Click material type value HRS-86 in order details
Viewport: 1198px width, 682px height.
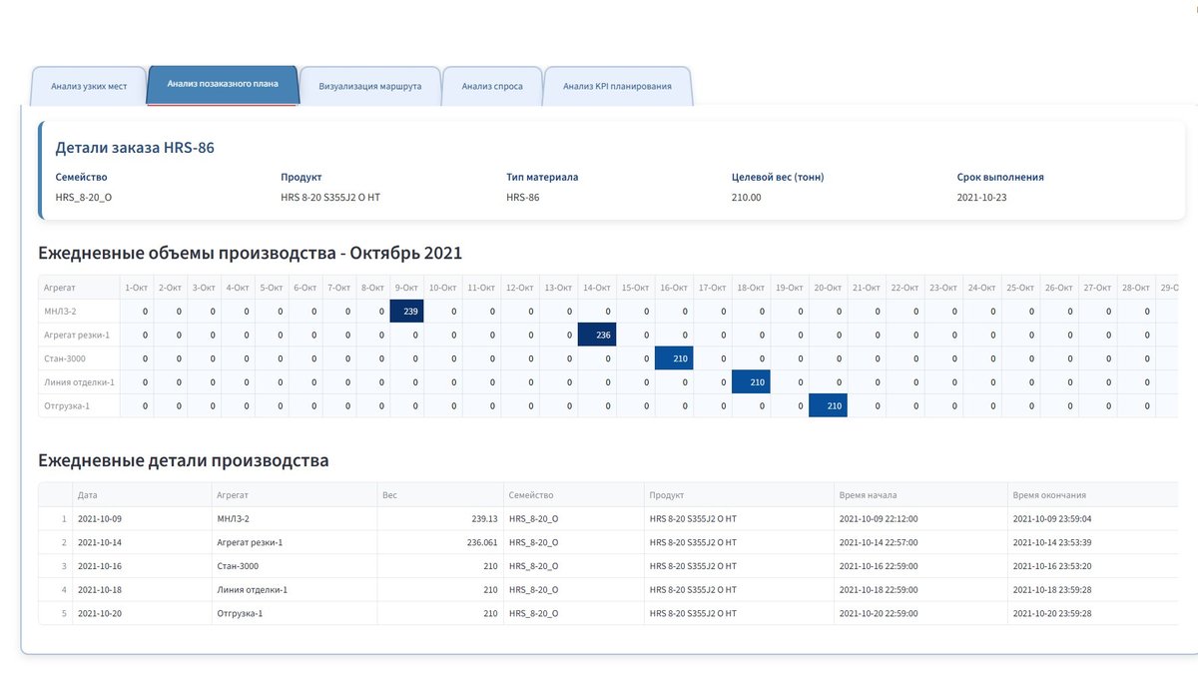point(523,198)
